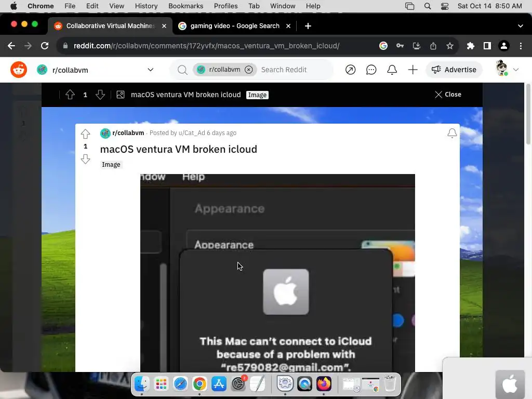The width and height of the screenshot is (532, 399).
Task: Click the install app icon in address bar
Action: 417,46
